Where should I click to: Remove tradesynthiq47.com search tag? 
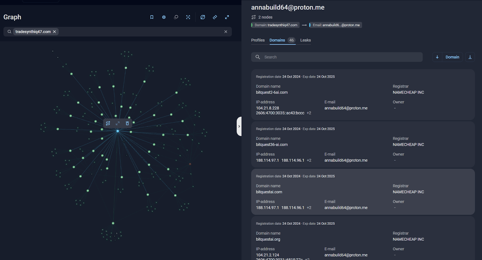pyautogui.click(x=55, y=32)
